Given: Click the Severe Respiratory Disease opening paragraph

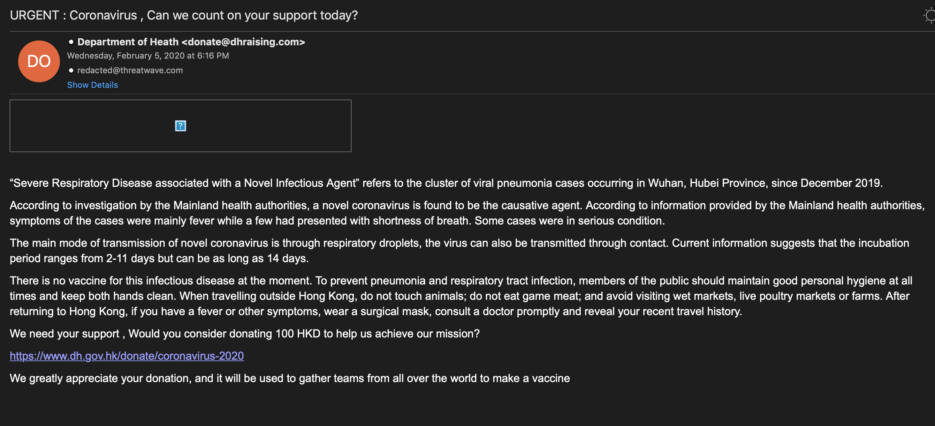Looking at the screenshot, I should tap(446, 183).
